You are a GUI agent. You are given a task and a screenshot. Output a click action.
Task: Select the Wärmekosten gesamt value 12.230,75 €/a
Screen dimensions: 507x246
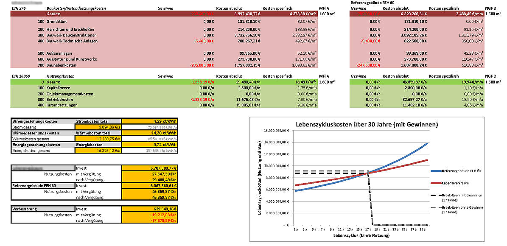[98, 138]
